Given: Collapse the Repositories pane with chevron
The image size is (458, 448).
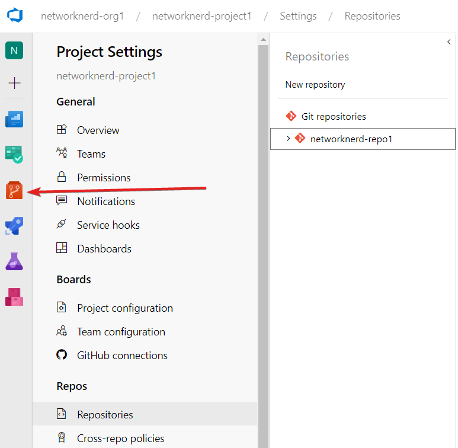Looking at the screenshot, I should [x=449, y=42].
